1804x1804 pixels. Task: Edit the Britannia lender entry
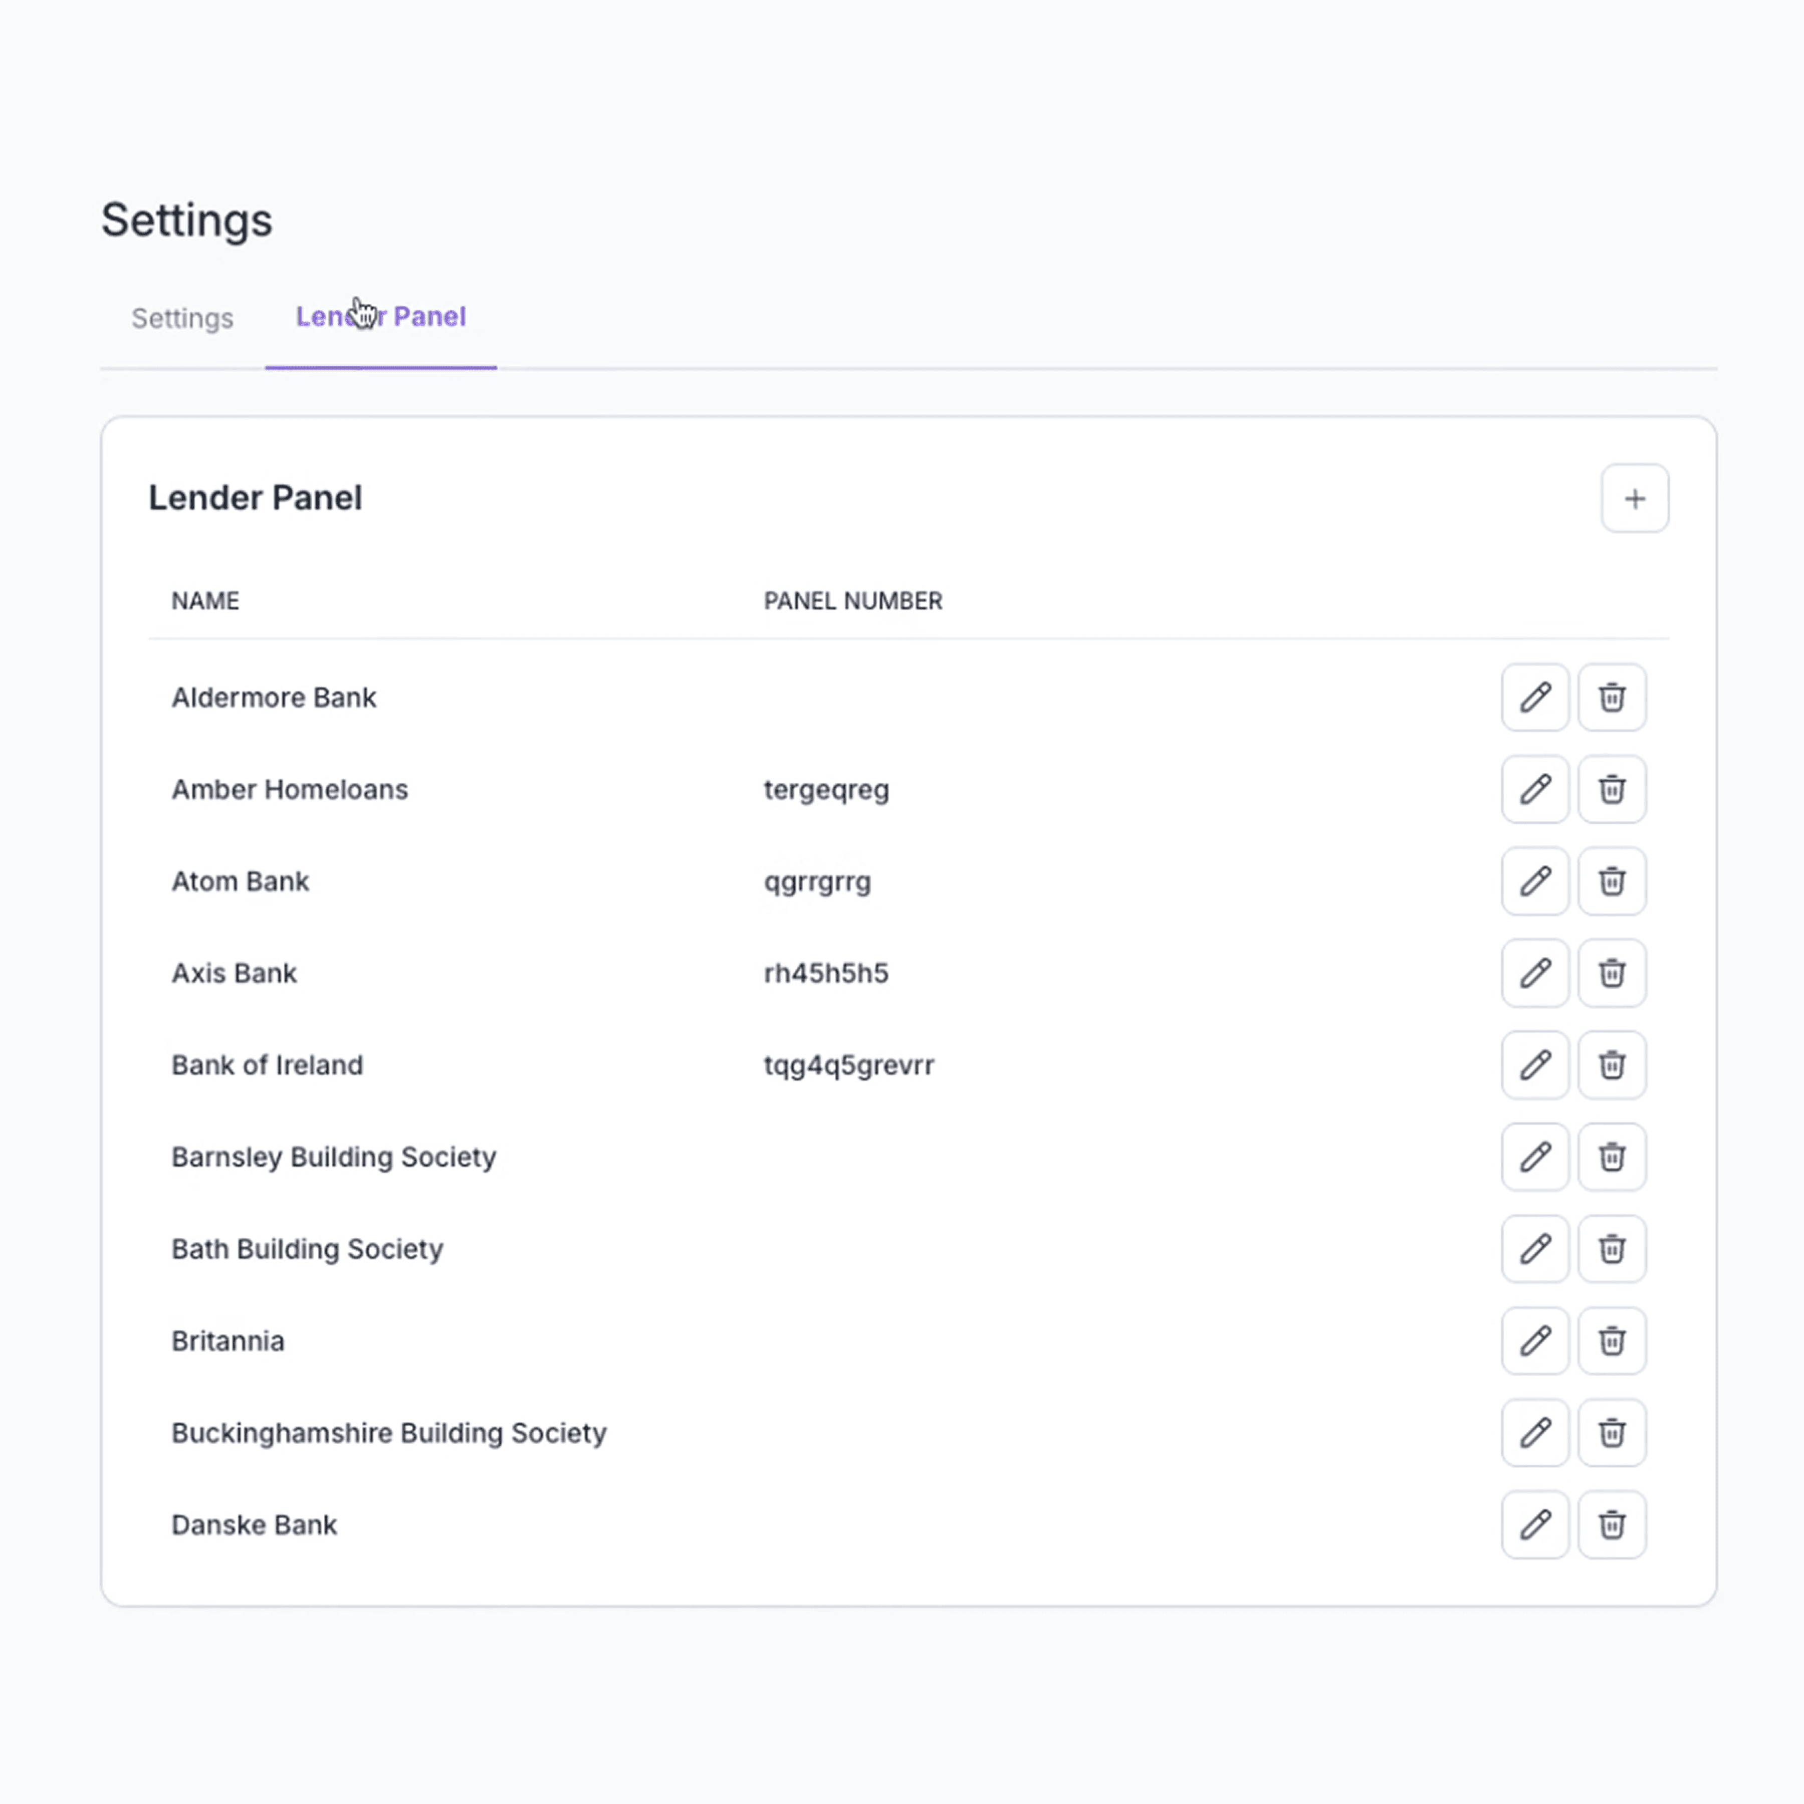[1534, 1341]
